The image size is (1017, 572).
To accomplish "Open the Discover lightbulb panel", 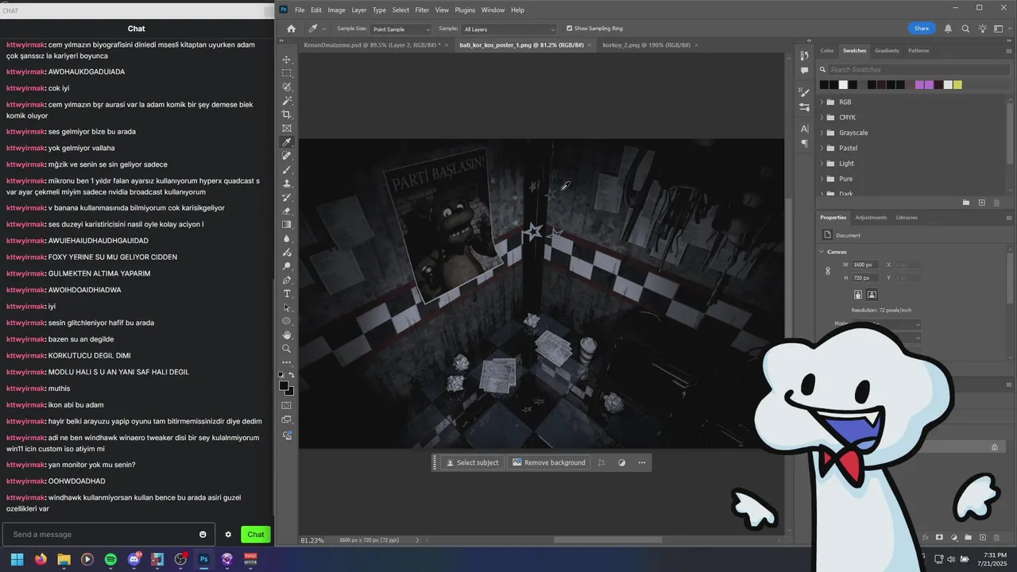I will point(983,29).
